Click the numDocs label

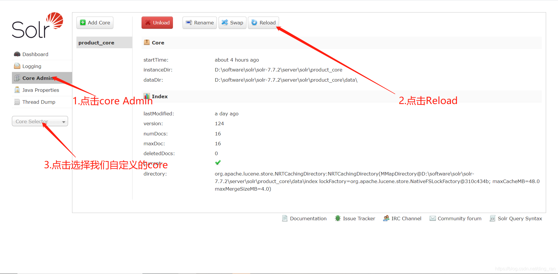coord(155,134)
